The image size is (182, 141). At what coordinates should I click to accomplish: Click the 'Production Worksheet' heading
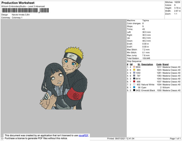[x=18, y=3]
